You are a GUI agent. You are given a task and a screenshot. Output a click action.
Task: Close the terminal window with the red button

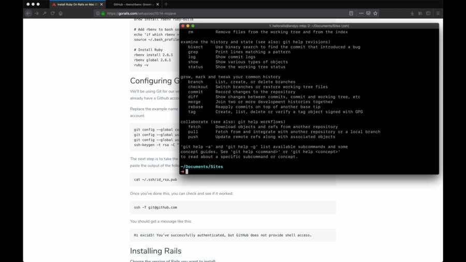pos(183,26)
